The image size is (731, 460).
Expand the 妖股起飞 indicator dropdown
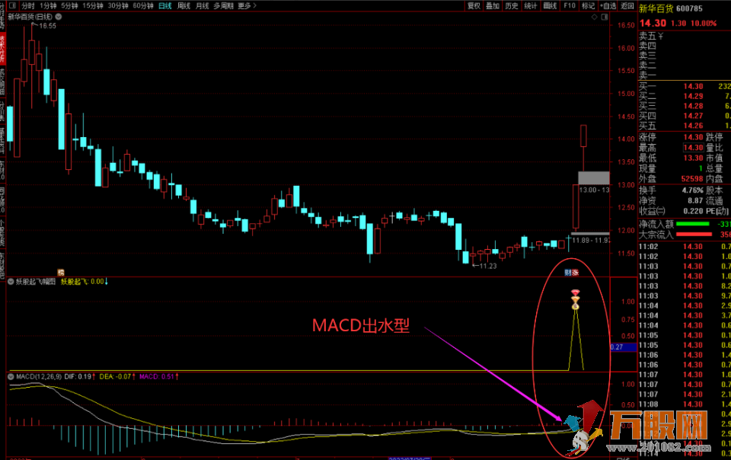click(10, 282)
